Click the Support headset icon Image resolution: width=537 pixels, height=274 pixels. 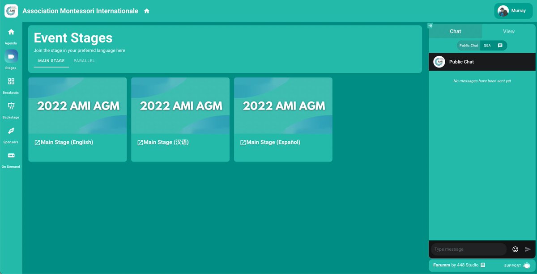tap(527, 266)
